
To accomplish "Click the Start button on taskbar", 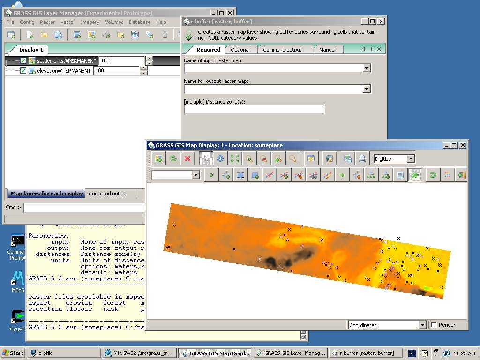I will point(13,352).
